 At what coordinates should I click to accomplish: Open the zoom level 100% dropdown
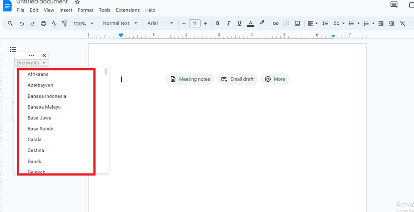pyautogui.click(x=83, y=23)
